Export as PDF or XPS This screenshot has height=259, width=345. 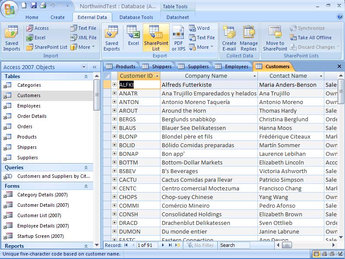(x=179, y=38)
